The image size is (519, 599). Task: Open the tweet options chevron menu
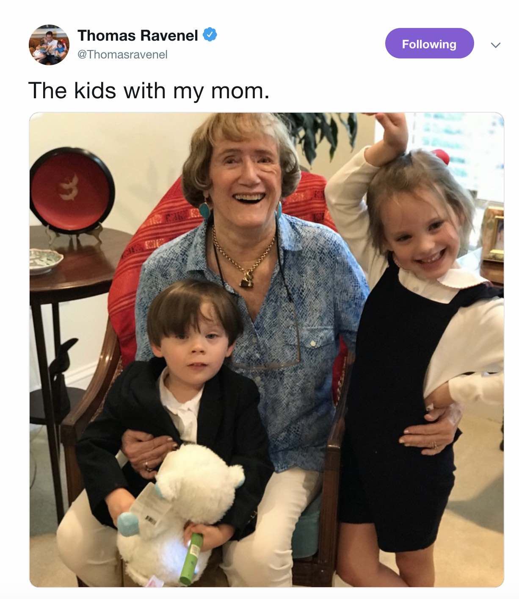point(495,44)
